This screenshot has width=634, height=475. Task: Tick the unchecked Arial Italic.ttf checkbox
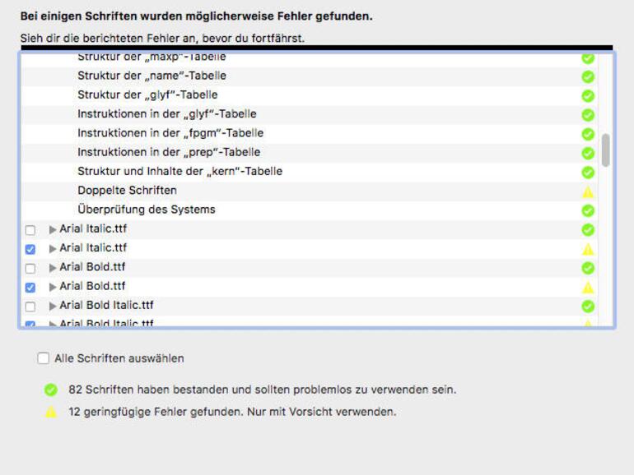(30, 230)
